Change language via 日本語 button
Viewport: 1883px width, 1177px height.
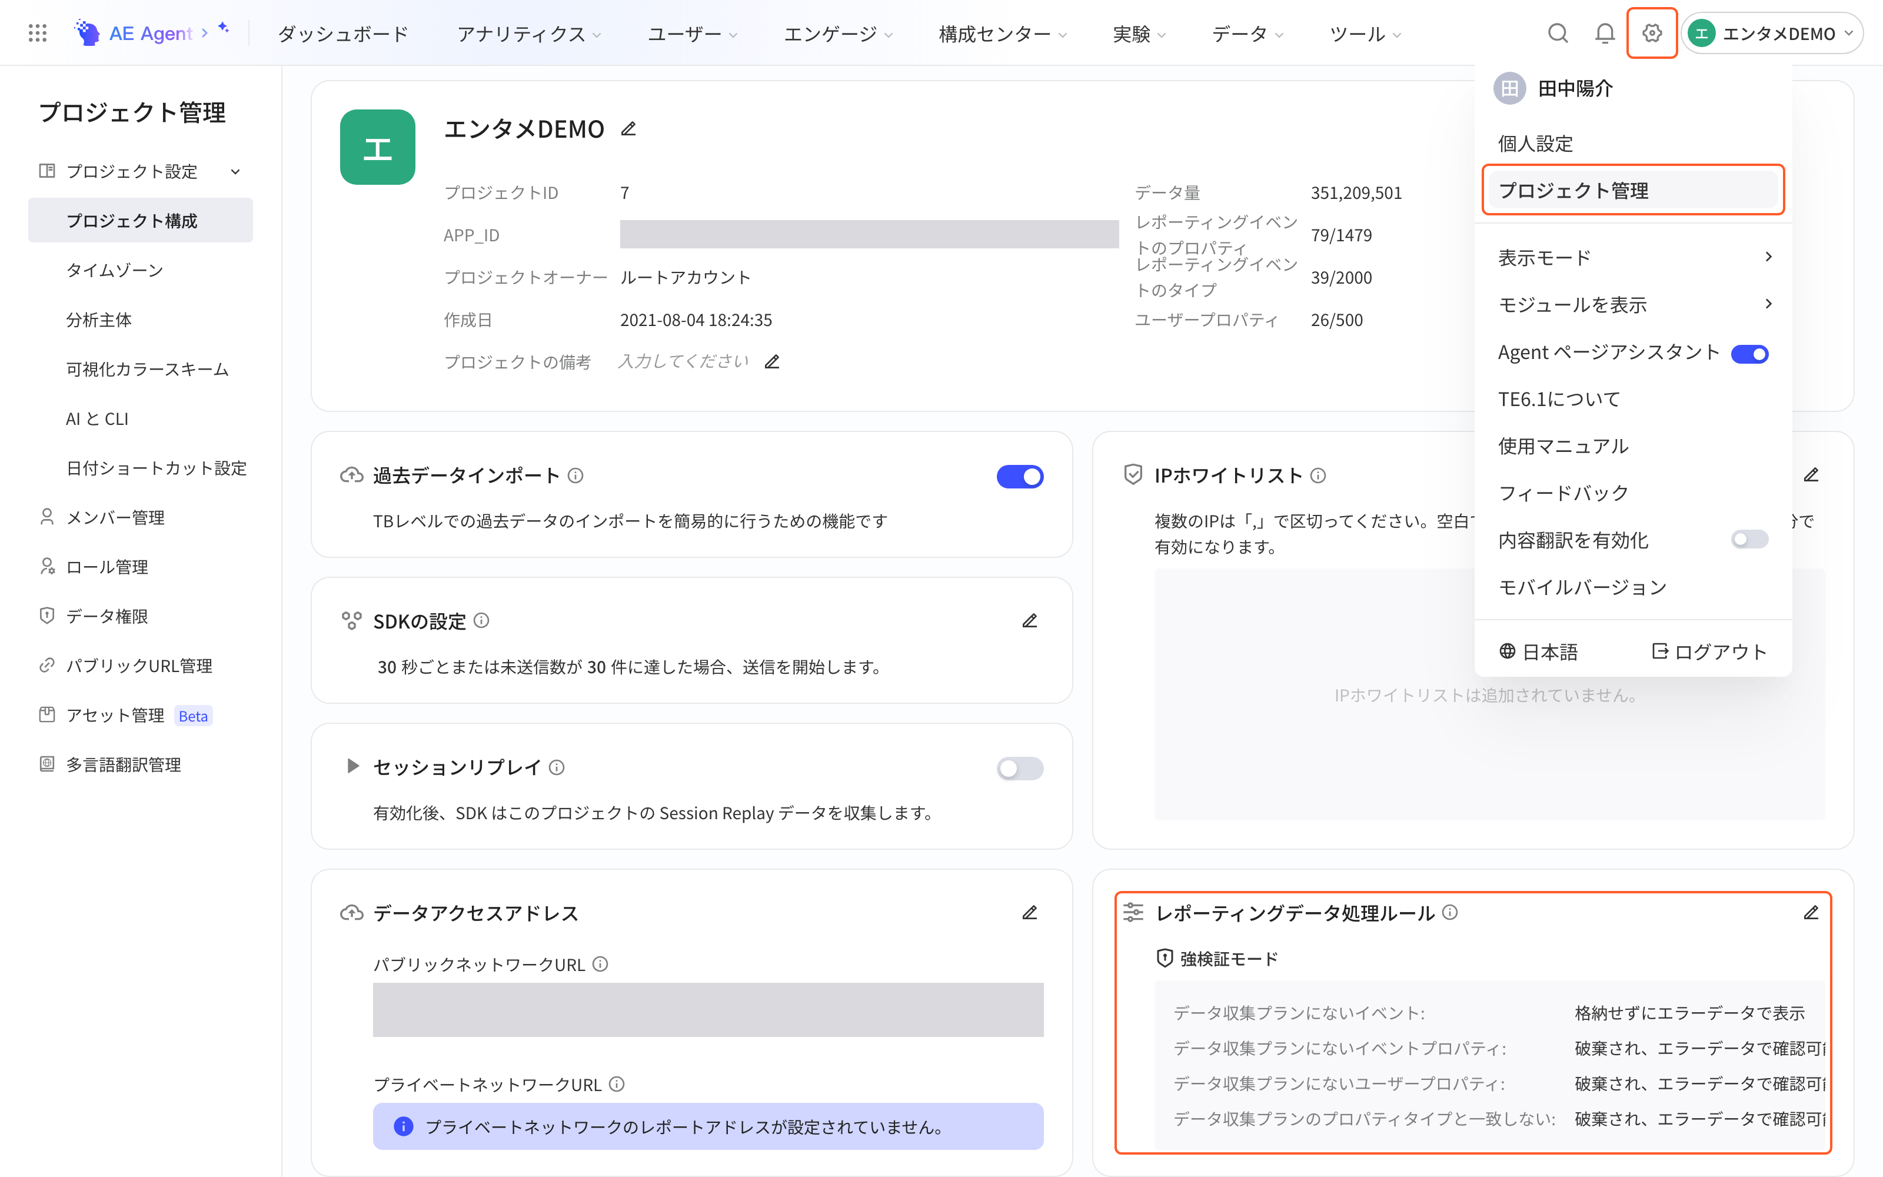tap(1538, 651)
